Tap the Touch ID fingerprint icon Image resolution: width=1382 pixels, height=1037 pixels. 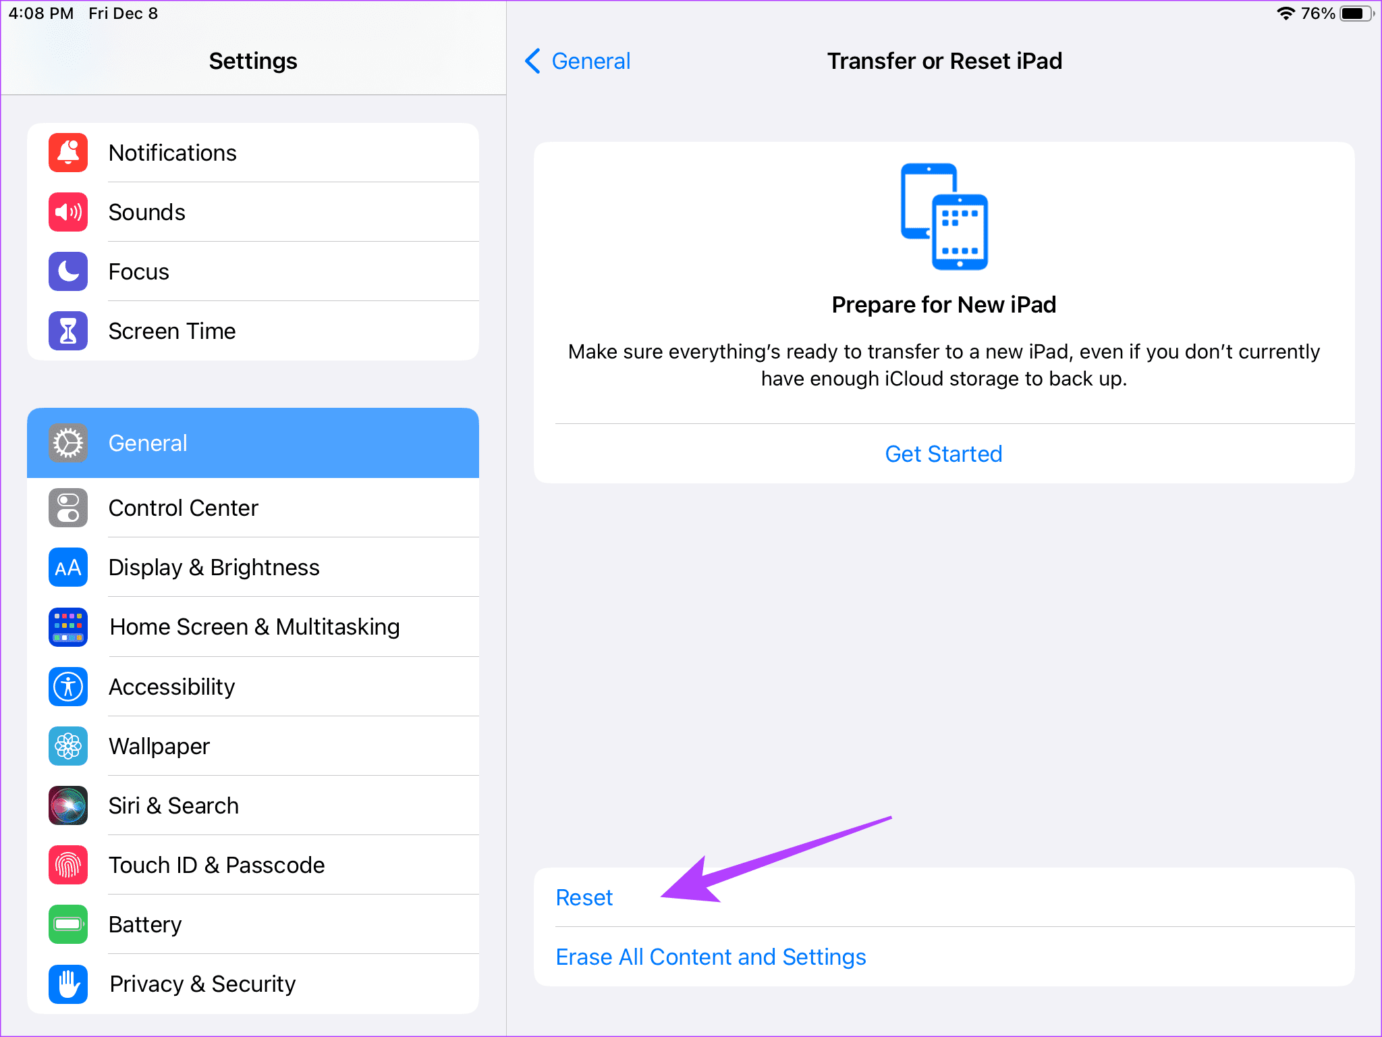(x=68, y=865)
